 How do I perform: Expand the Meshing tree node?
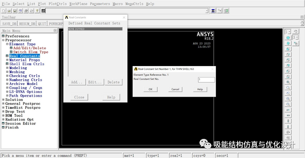click(x=7, y=72)
